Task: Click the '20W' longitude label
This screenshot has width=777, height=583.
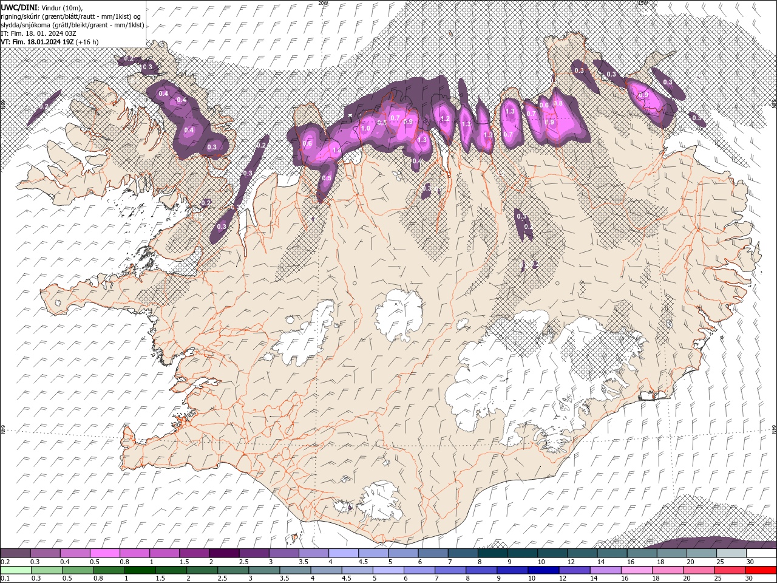Action: click(323, 3)
